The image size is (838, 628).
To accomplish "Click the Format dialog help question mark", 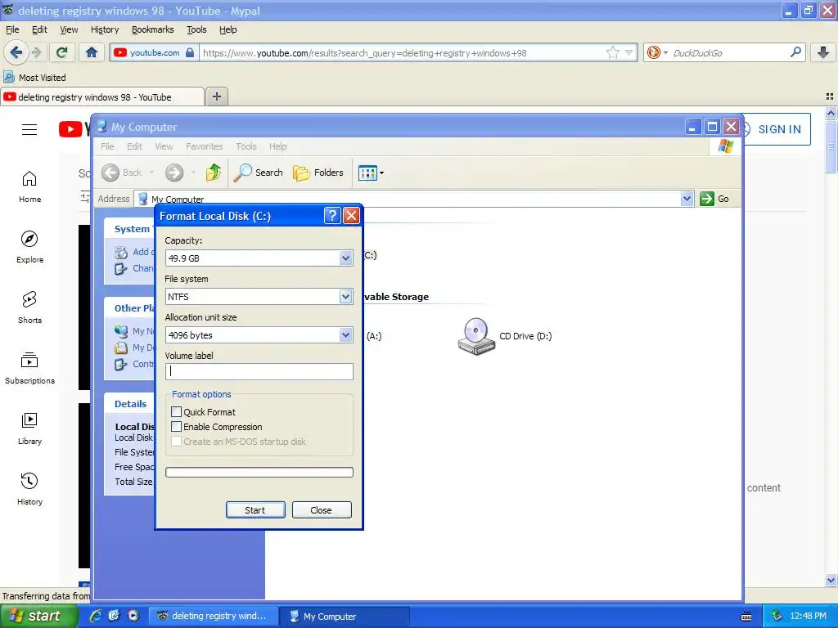I will point(332,216).
